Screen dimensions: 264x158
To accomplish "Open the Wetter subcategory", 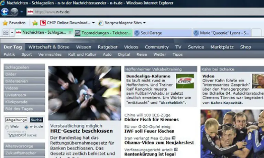I will pos(159,54).
